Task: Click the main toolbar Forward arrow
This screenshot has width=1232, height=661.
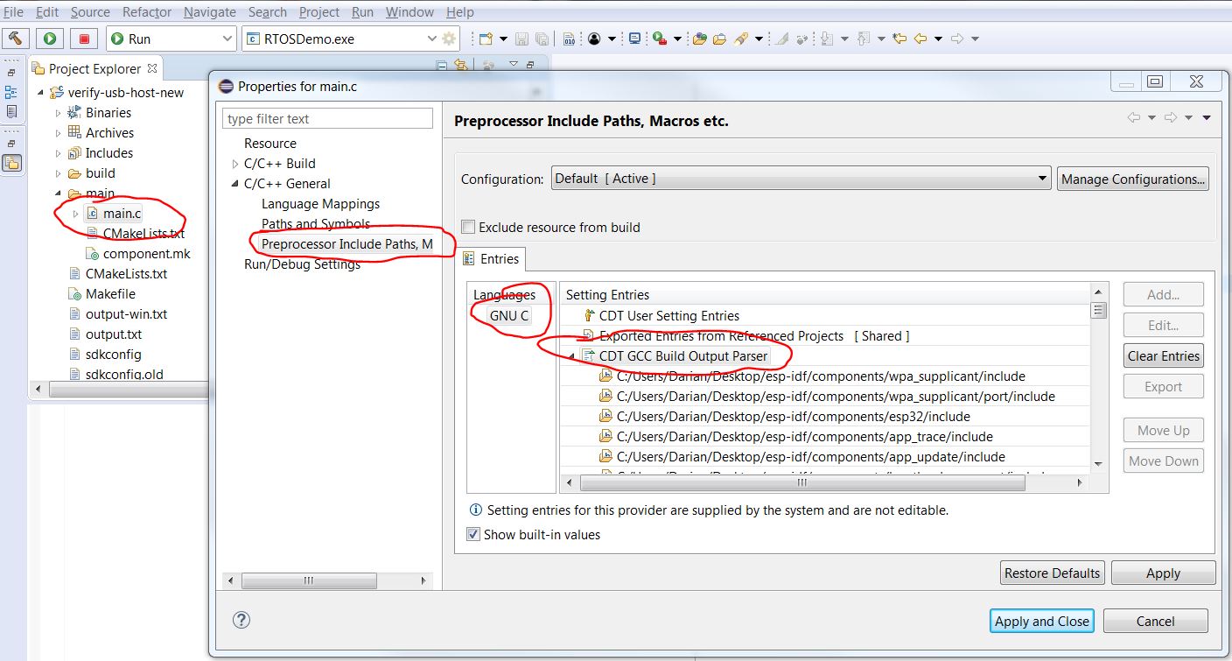Action: (x=957, y=39)
